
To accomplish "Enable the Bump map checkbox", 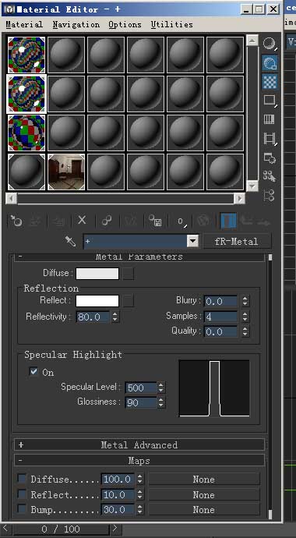I will click(x=22, y=509).
